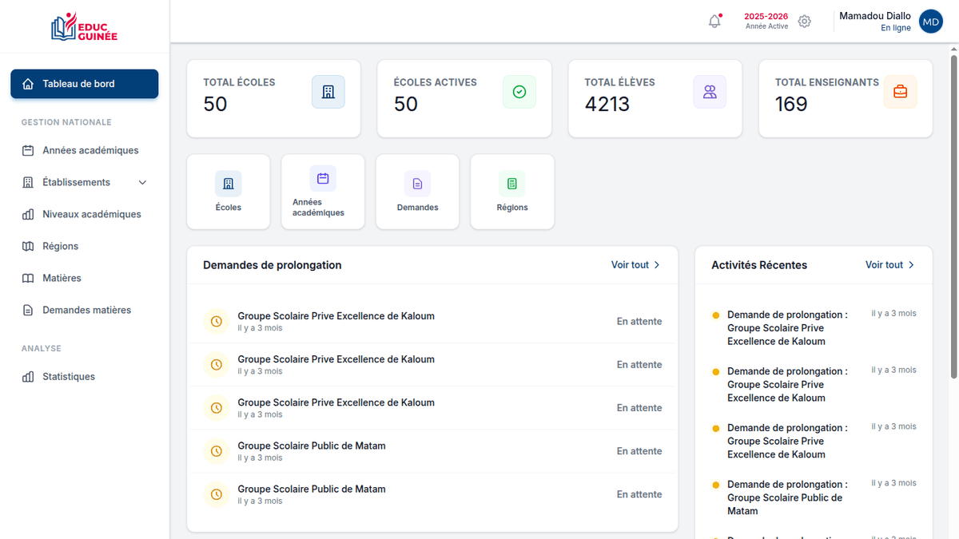Click the MD user avatar
The height and width of the screenshot is (539, 959).
tap(931, 22)
